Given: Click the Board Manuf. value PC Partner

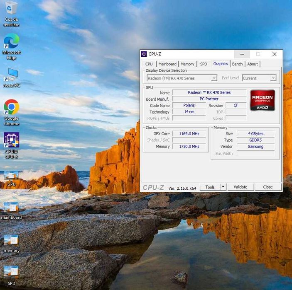Looking at the screenshot, I should click(x=209, y=99).
